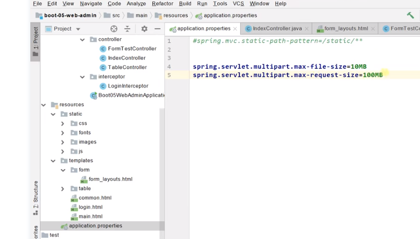
Task: Select TableController class
Action: (123, 67)
